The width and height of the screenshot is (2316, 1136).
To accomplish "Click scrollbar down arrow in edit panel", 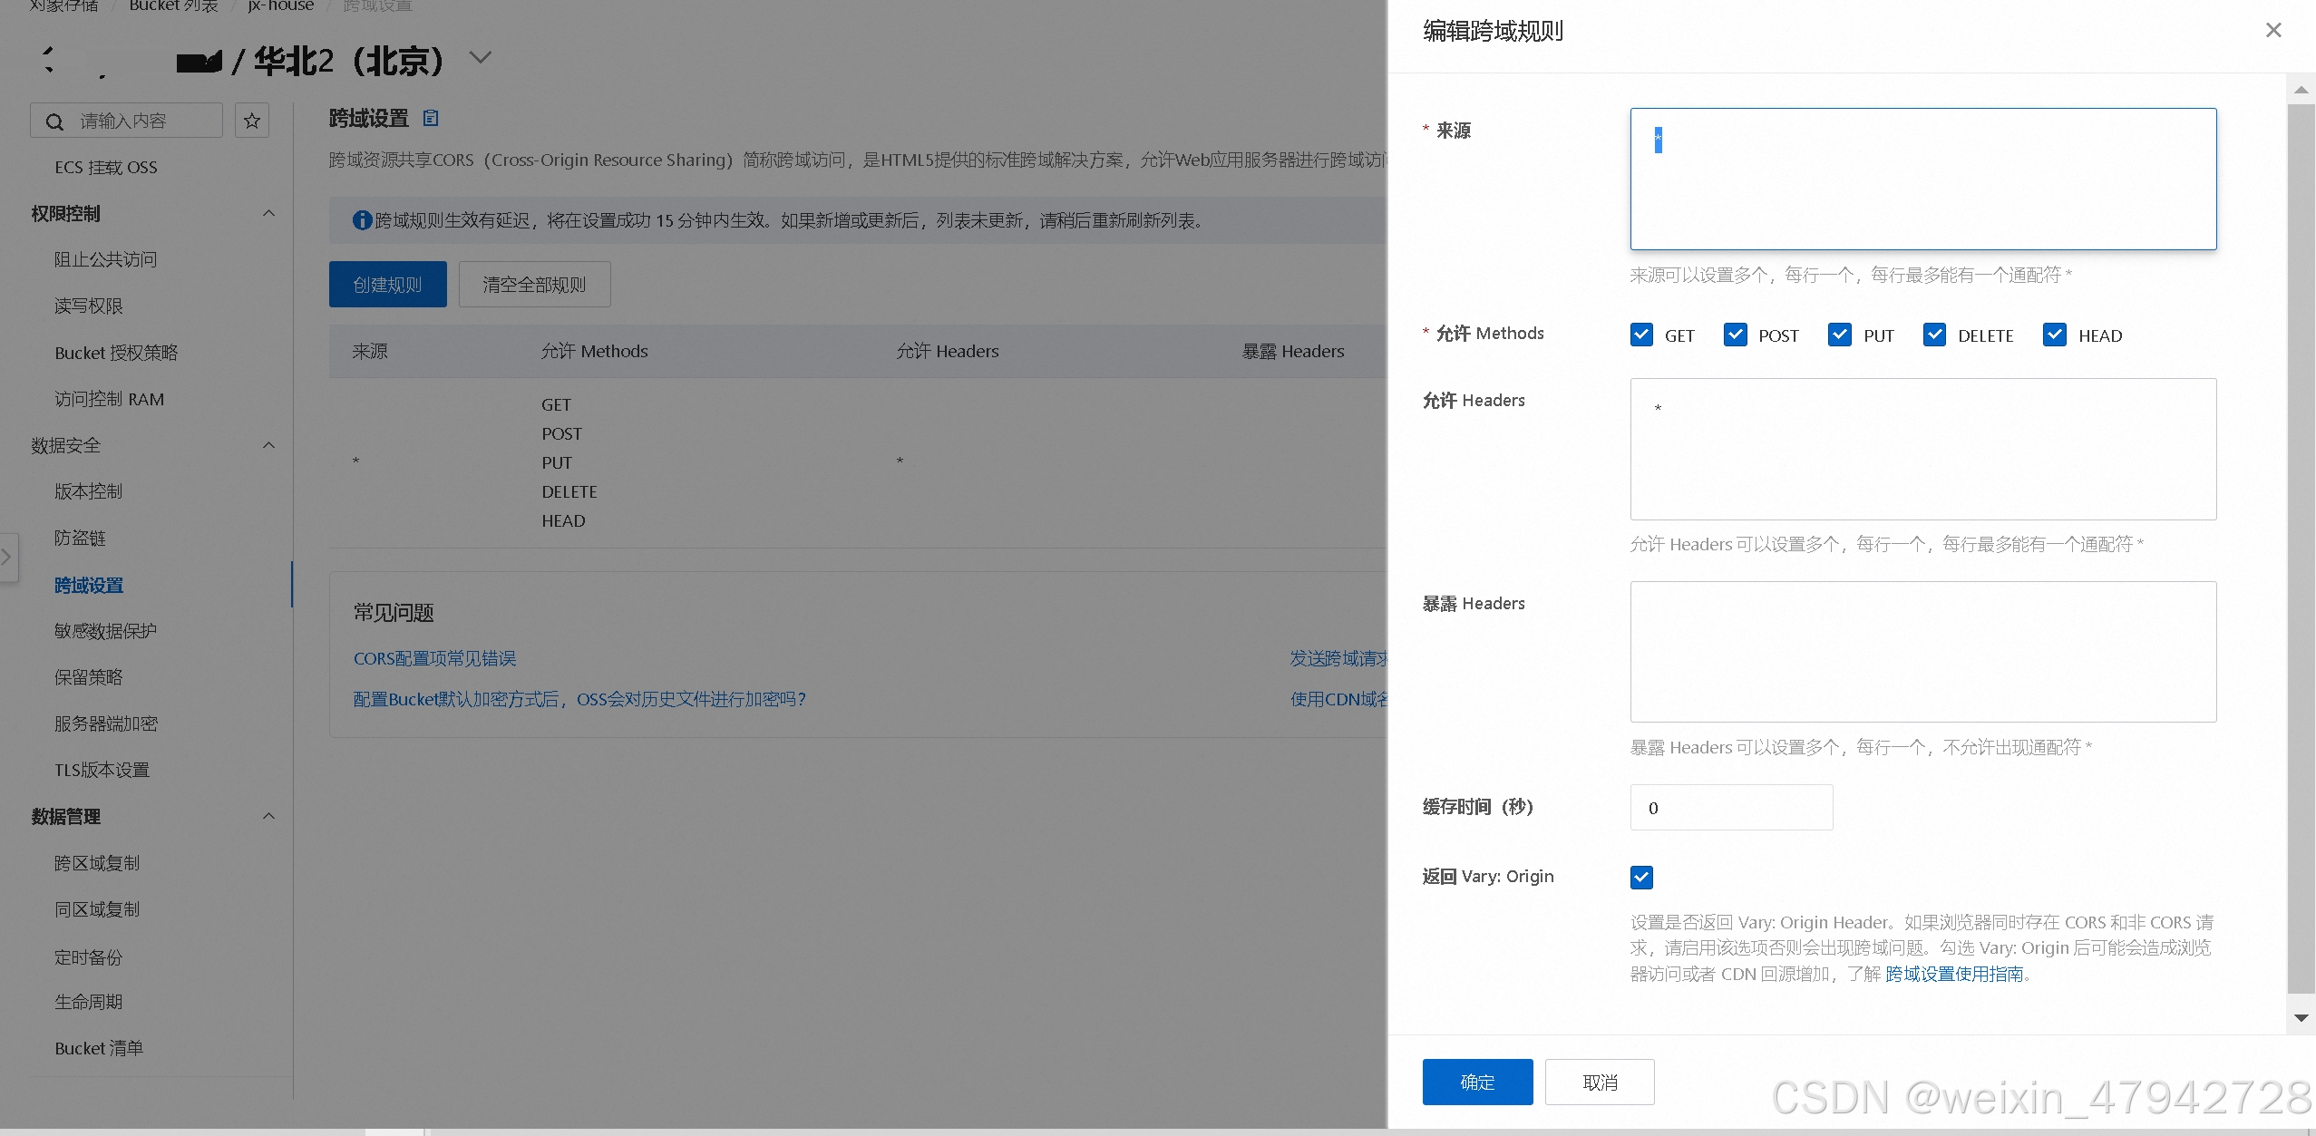I will 2301,1018.
